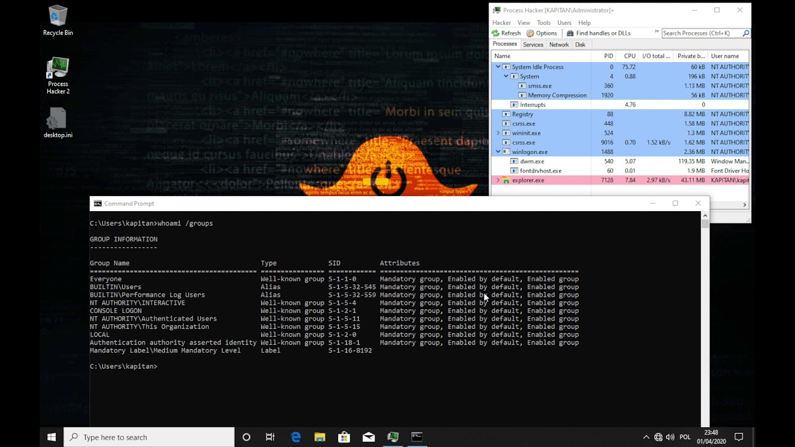Open Microsoft Store from taskbar
The height and width of the screenshot is (447, 795).
[x=344, y=437]
